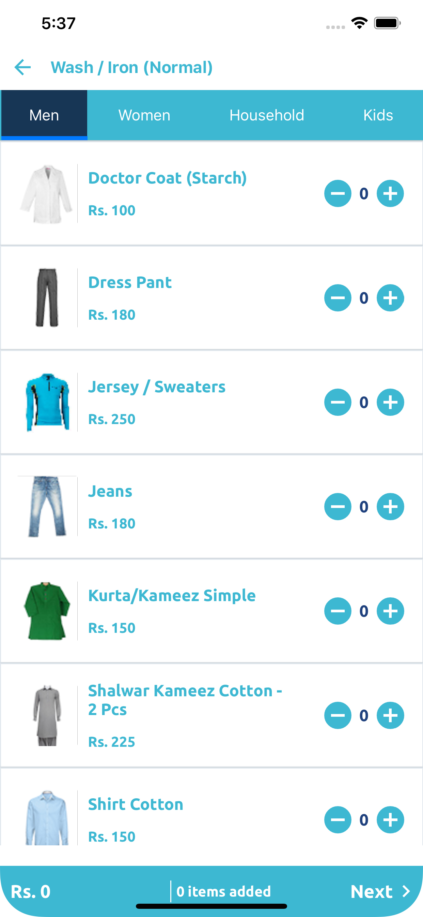The width and height of the screenshot is (423, 917).
Task: Select the Men tab
Action: click(44, 115)
